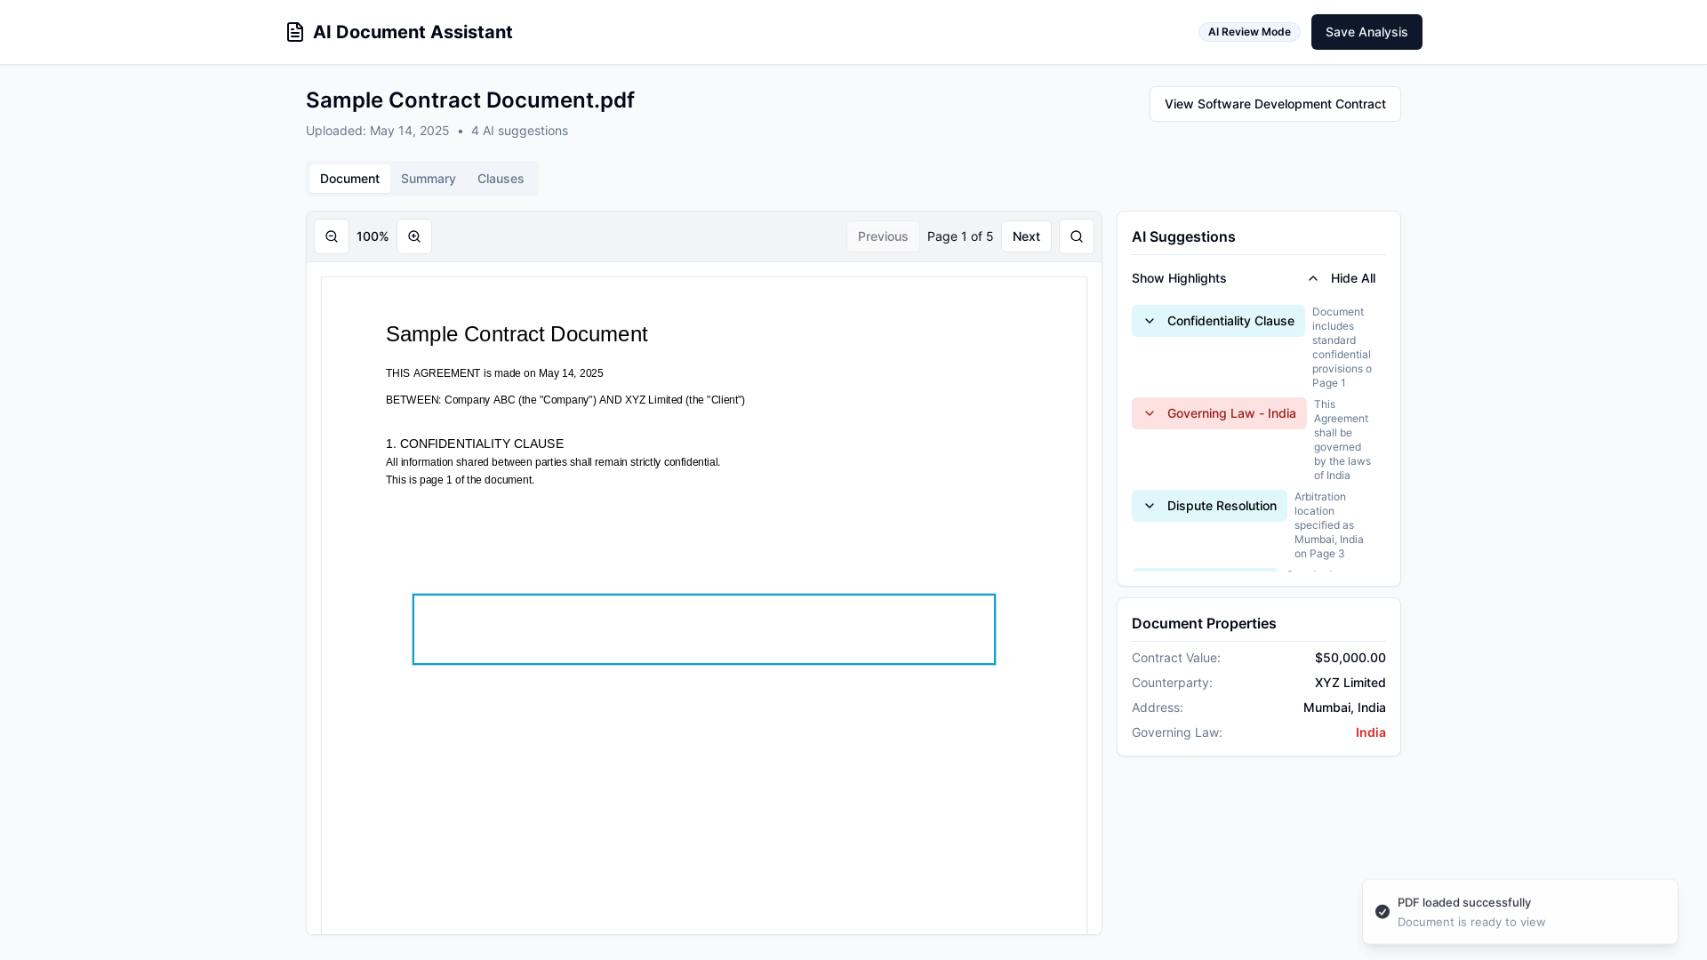Open View Software Development Contract
The image size is (1707, 960).
click(x=1275, y=104)
